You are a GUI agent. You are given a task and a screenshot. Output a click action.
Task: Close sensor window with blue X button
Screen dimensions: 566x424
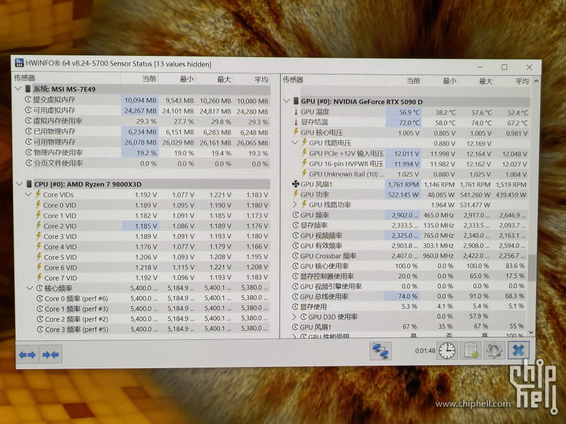click(x=519, y=350)
